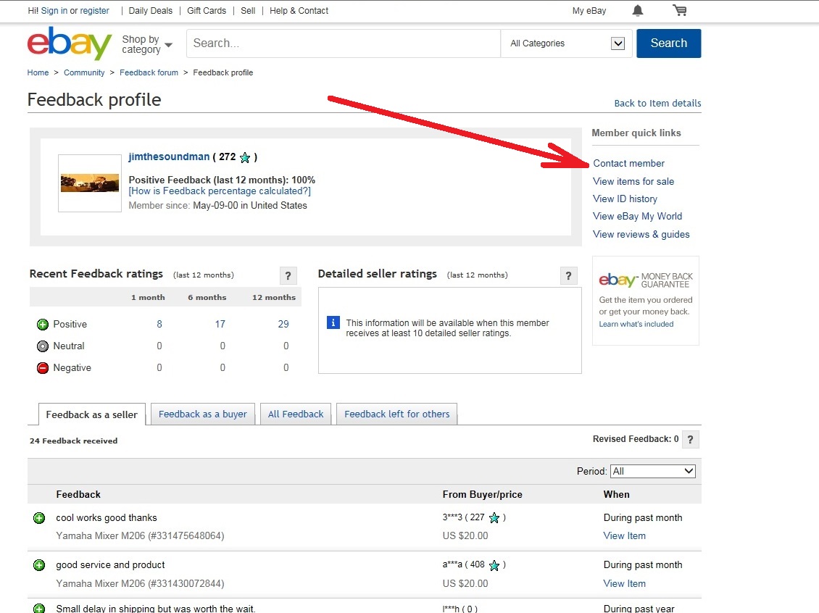Image resolution: width=819 pixels, height=613 pixels.
Task: Open Feedback left for others tab
Action: click(397, 414)
